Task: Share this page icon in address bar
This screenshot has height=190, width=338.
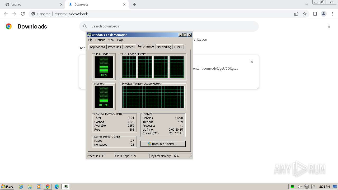Action: [296, 14]
